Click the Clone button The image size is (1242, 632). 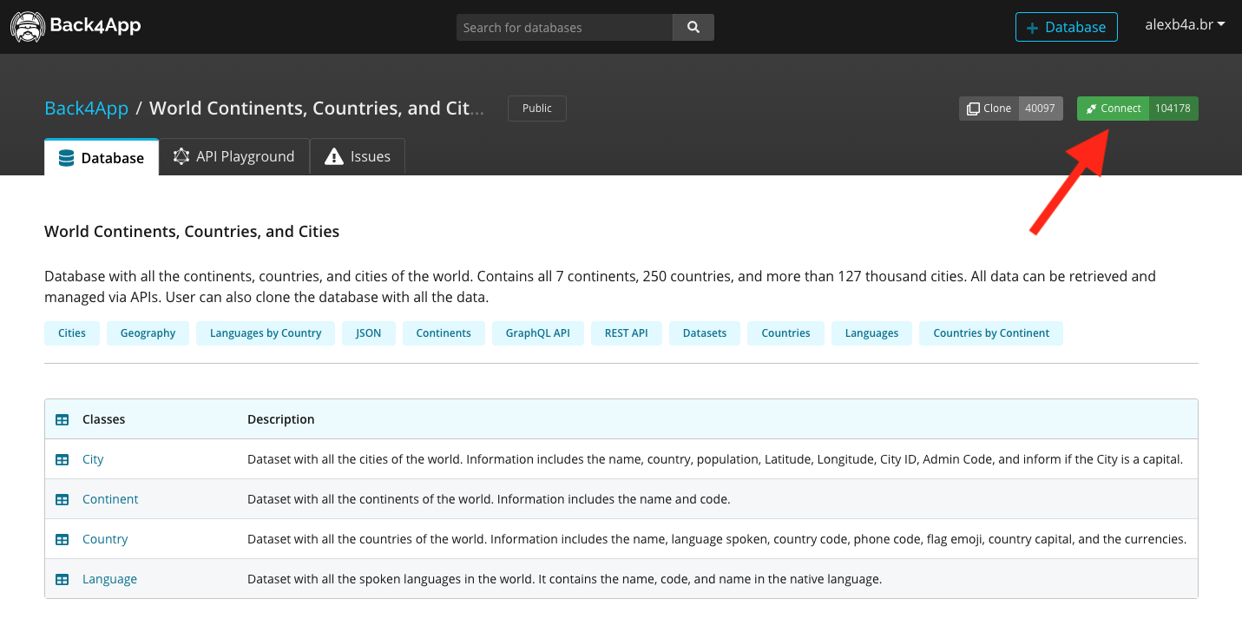pyautogui.click(x=989, y=109)
